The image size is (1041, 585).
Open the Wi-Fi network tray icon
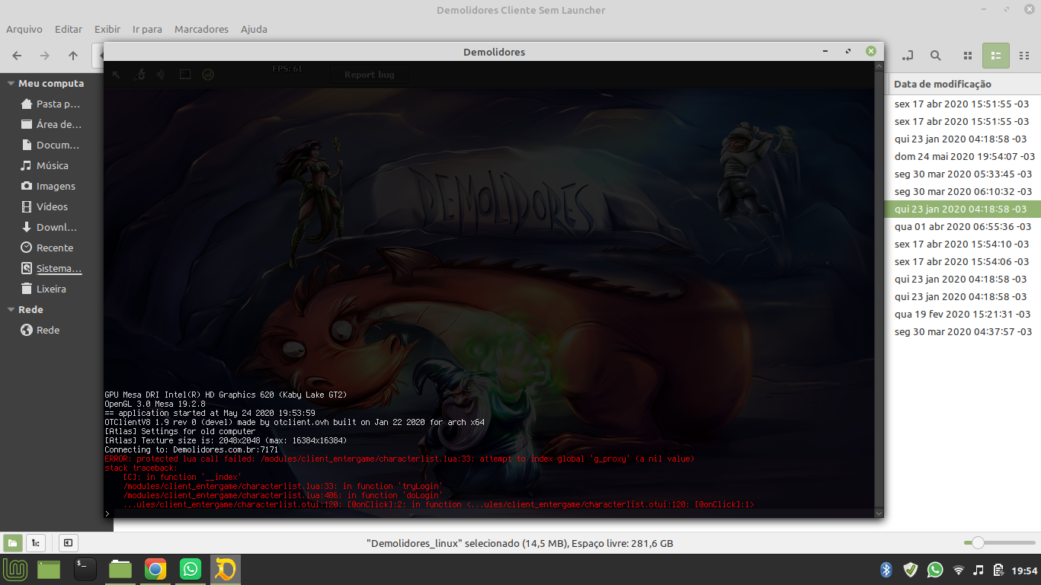point(959,570)
